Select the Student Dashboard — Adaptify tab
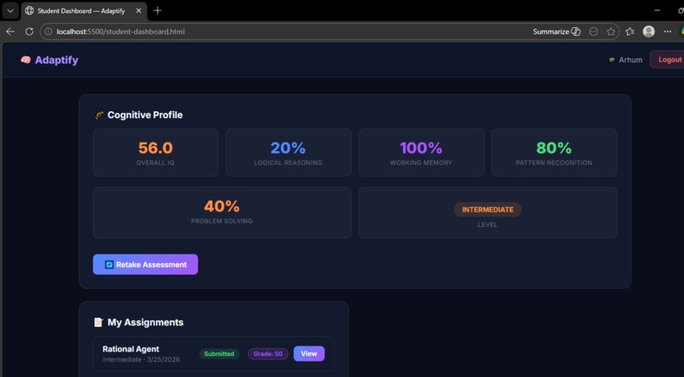 pos(84,10)
